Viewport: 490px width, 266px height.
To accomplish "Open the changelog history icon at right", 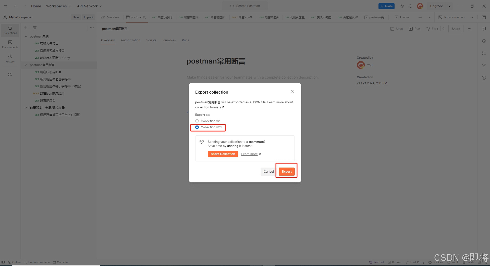I will (x=484, y=41).
